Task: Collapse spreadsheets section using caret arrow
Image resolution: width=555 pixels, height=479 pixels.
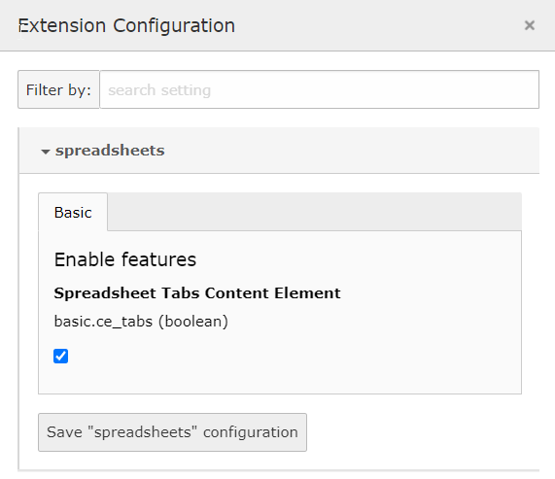Action: pyautogui.click(x=46, y=152)
